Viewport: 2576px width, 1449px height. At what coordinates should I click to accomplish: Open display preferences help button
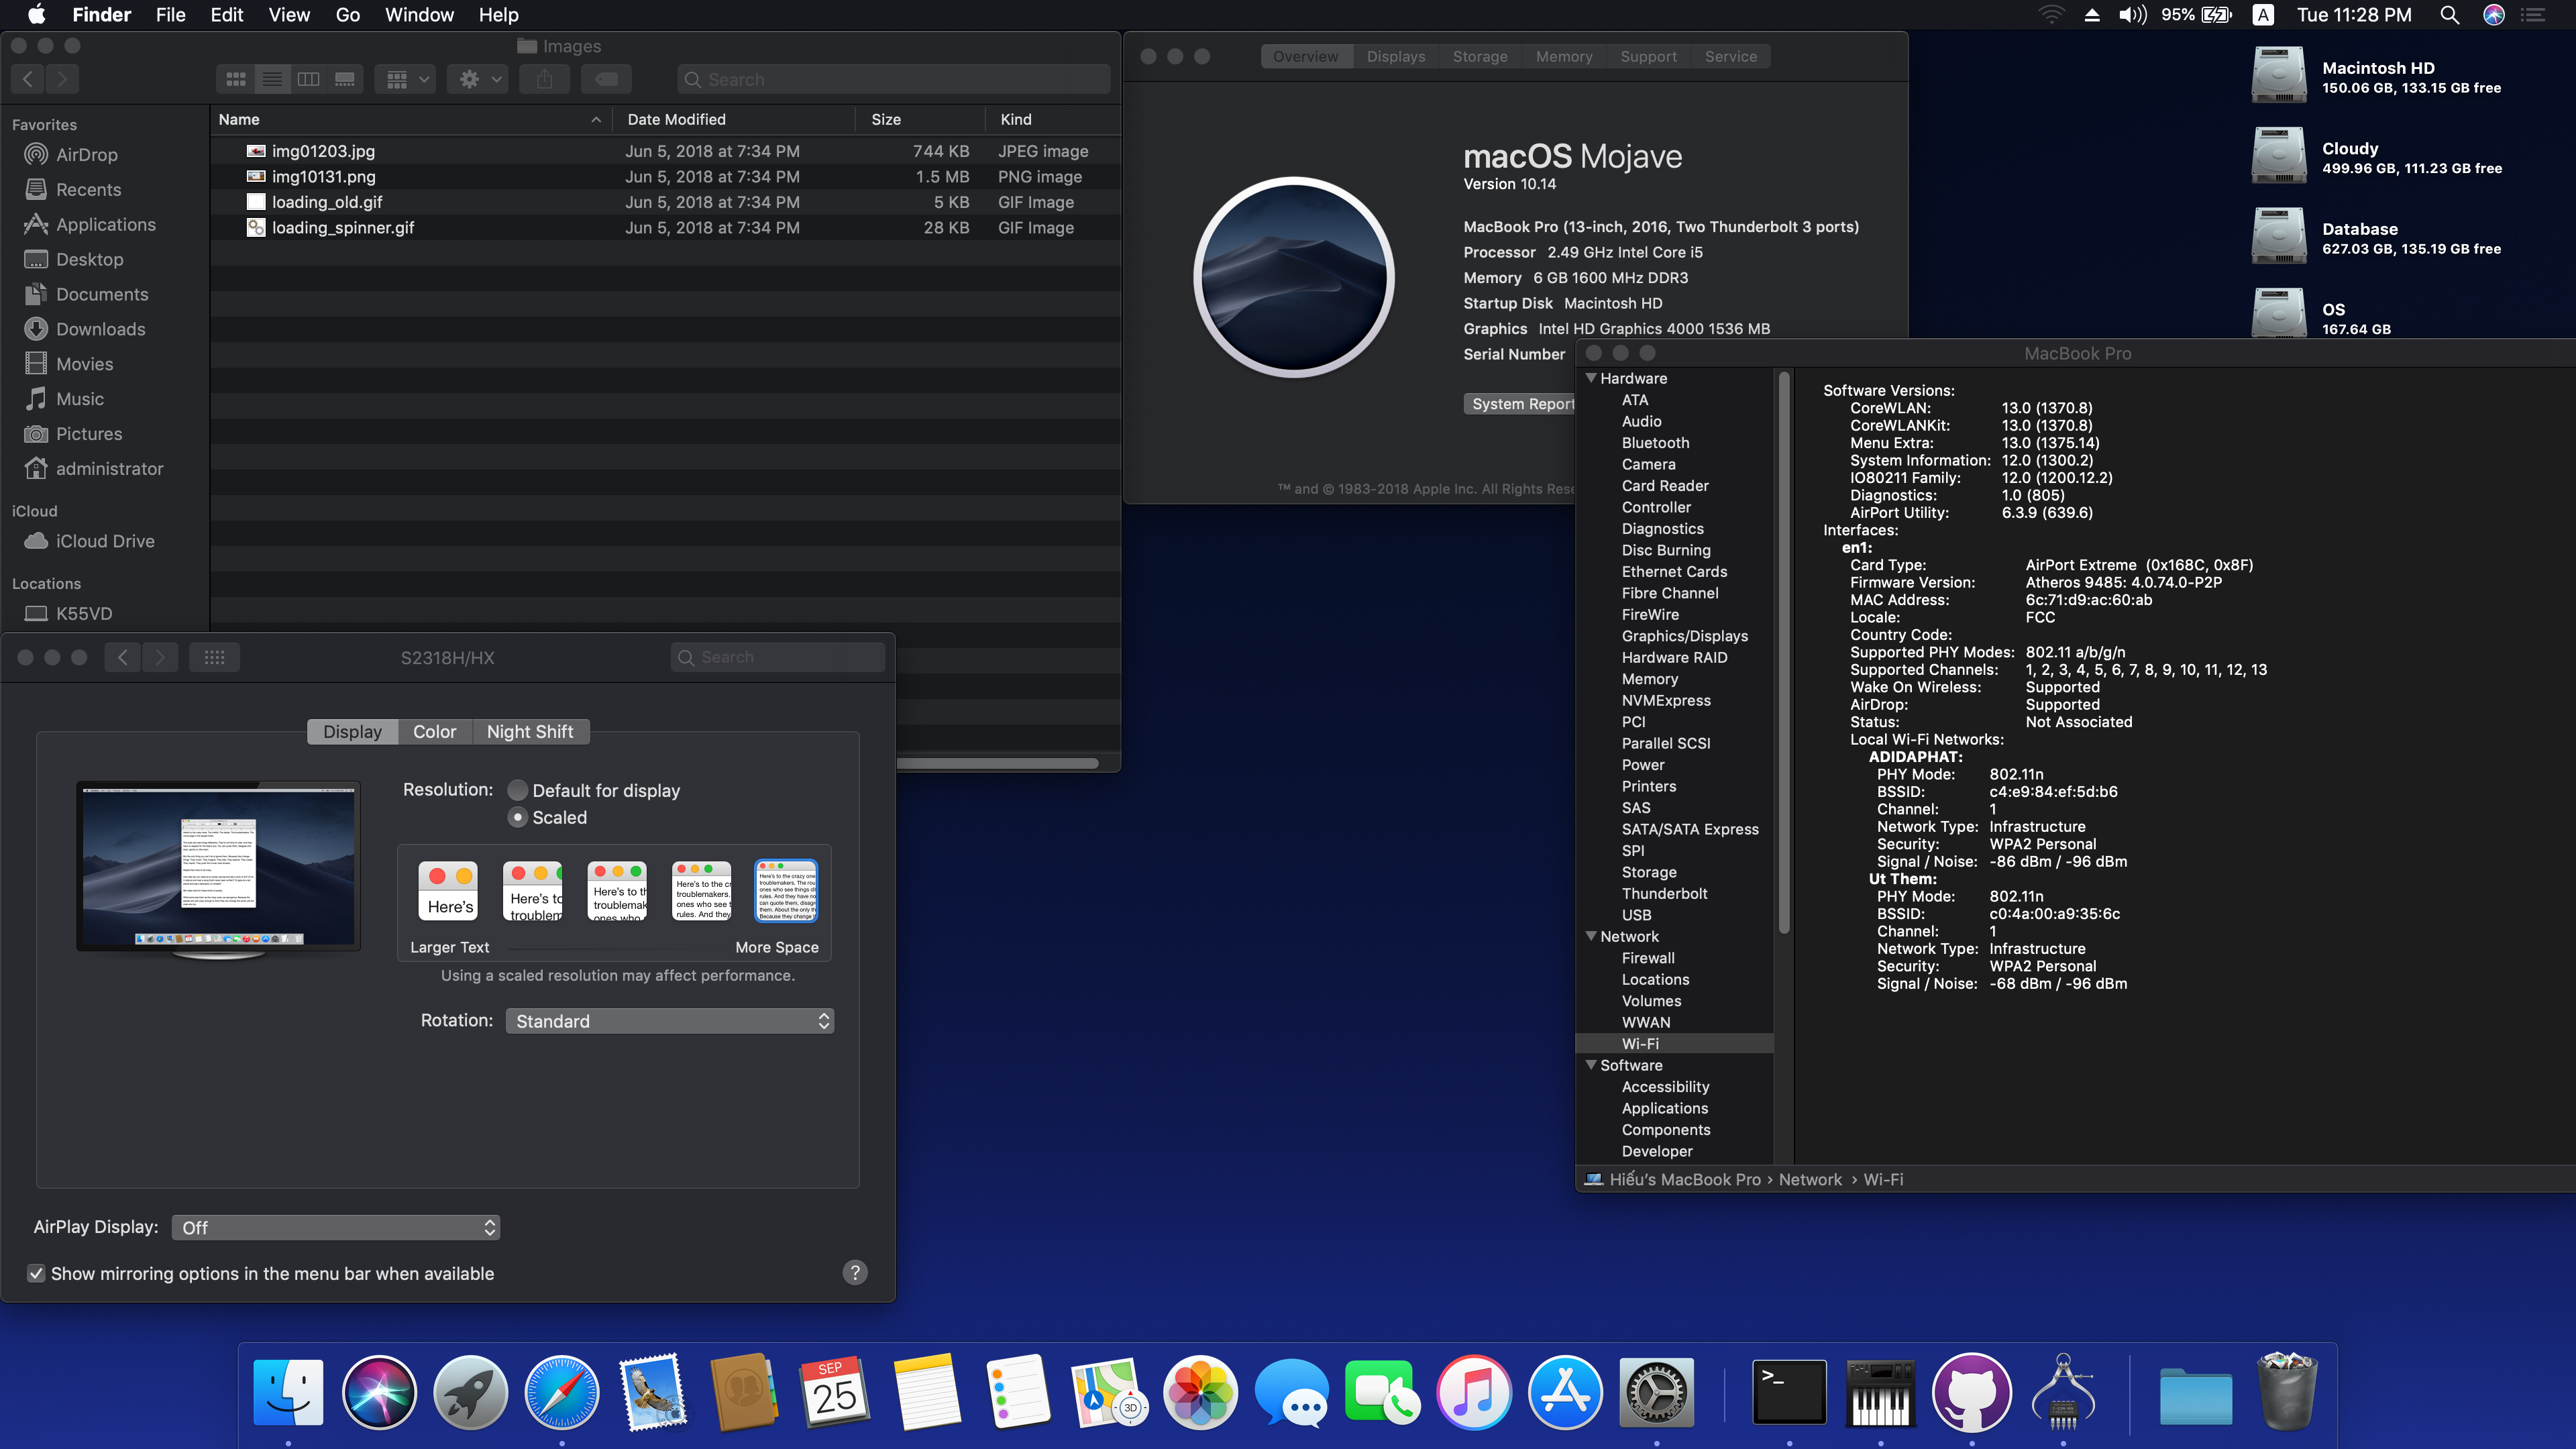point(855,1272)
